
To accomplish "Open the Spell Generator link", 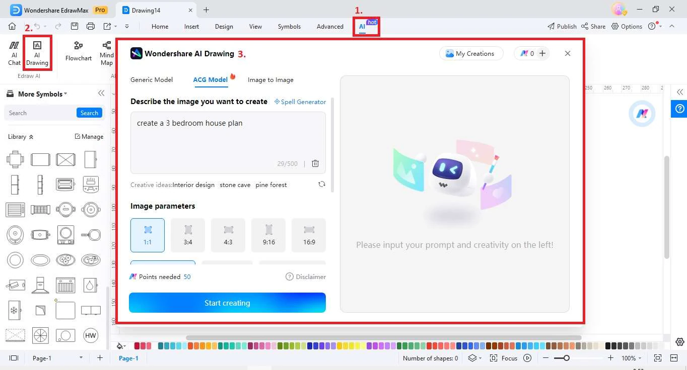I will click(x=300, y=102).
